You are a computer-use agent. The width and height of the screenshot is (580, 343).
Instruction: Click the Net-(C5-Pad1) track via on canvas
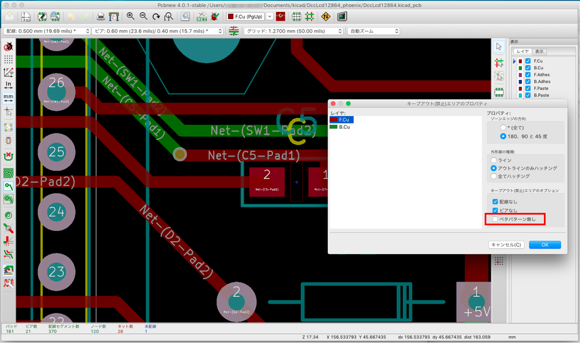point(180,154)
